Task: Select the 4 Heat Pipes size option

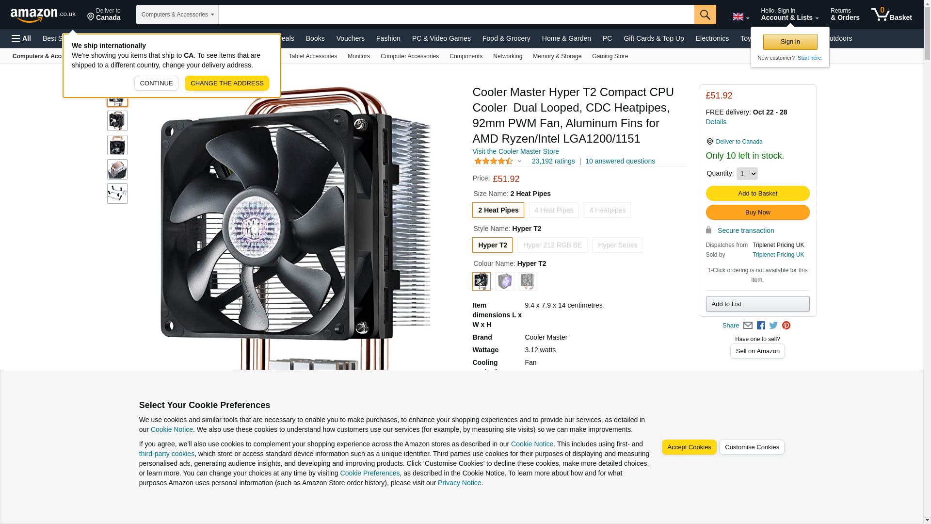Action: point(554,210)
